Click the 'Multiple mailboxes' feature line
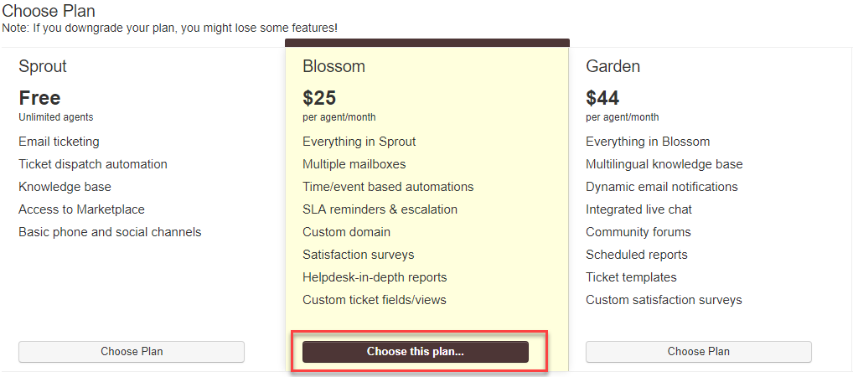 [x=354, y=164]
